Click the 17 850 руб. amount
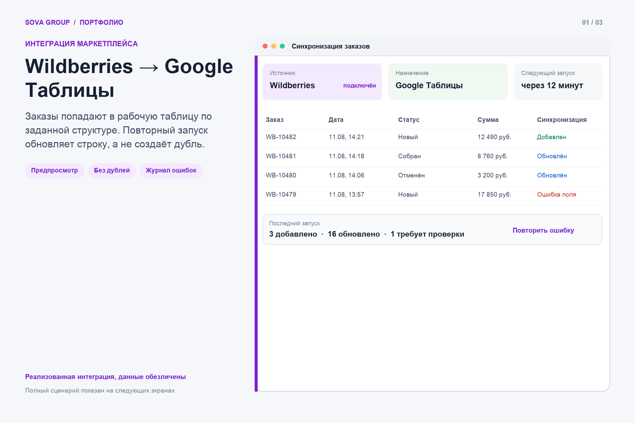This screenshot has width=635, height=423. (494, 195)
